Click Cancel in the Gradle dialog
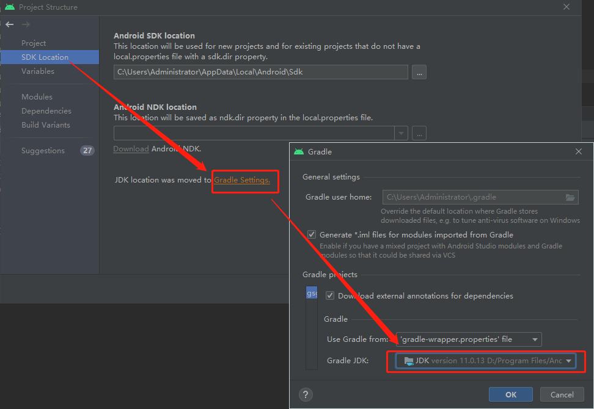The width and height of the screenshot is (594, 409). click(562, 394)
